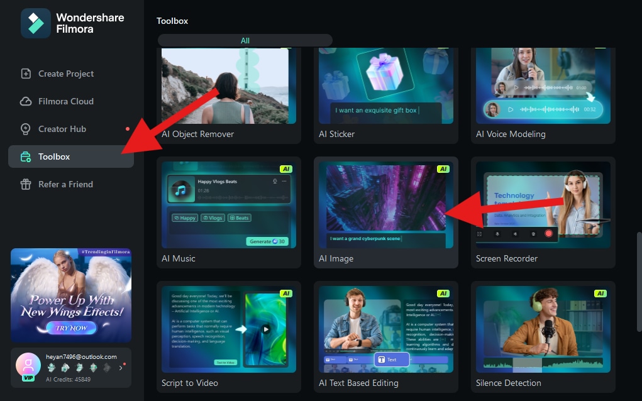Viewport: 642px width, 401px height.
Task: Click the AI badge on Script to Video card
Action: (x=285, y=294)
